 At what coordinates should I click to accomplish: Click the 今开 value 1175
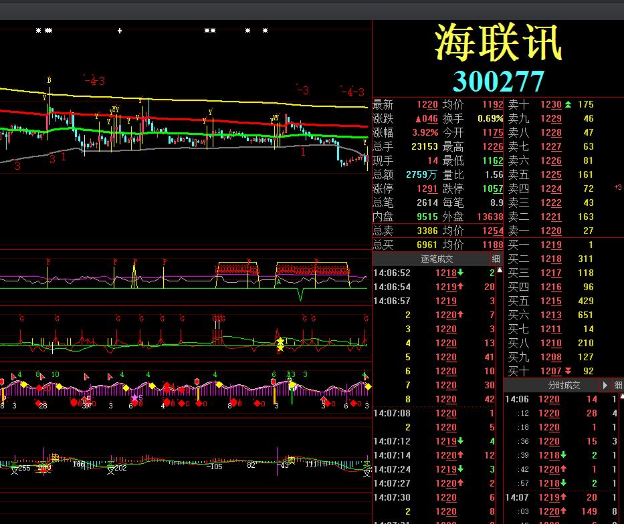point(493,132)
